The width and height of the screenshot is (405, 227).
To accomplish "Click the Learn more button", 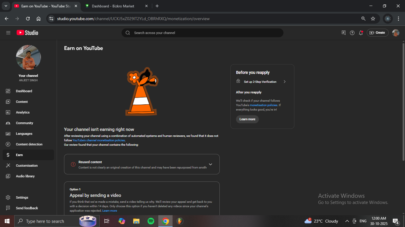I will (247, 119).
